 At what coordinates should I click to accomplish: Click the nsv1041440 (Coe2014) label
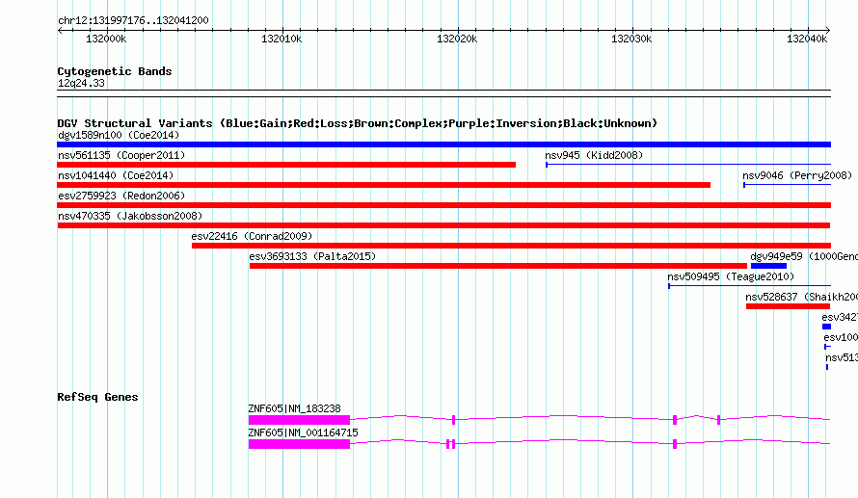116,175
